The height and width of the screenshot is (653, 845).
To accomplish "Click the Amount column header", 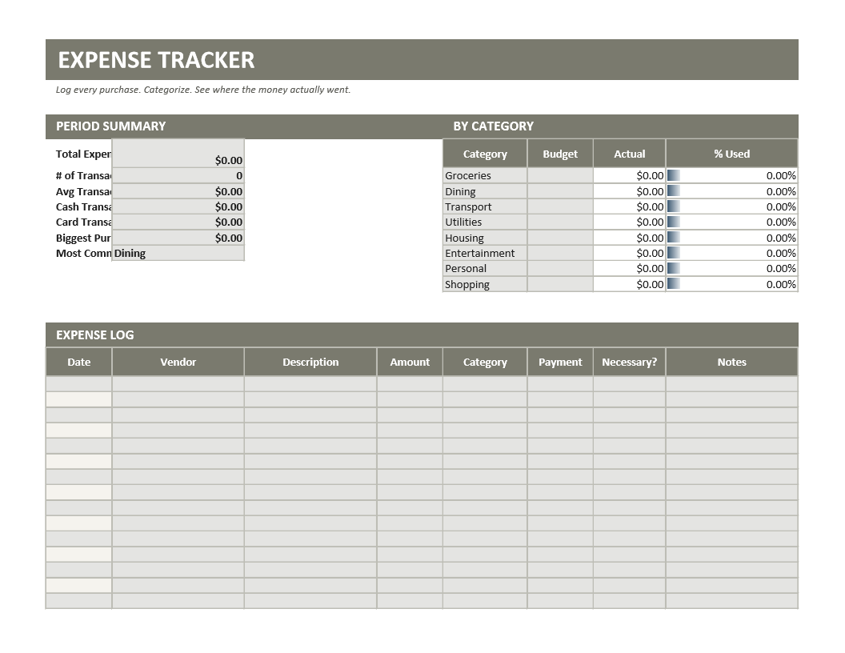I will coord(410,362).
